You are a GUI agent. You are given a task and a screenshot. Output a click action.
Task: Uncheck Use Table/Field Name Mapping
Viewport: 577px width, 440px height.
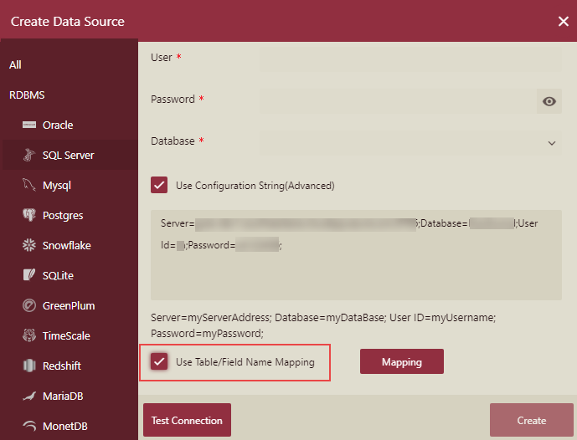tap(159, 361)
